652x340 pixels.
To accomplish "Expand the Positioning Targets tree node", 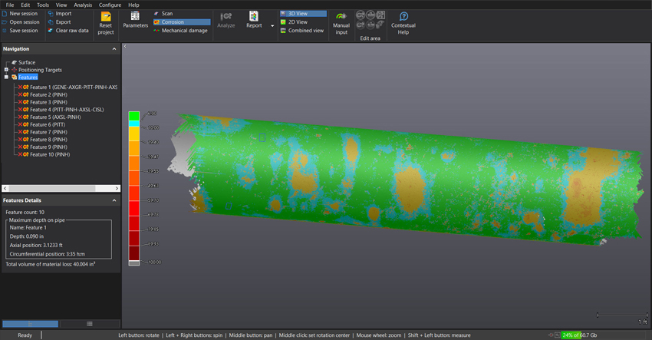I will tap(6, 70).
